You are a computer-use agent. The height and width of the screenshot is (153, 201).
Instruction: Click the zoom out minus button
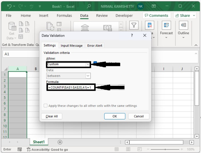(148, 149)
